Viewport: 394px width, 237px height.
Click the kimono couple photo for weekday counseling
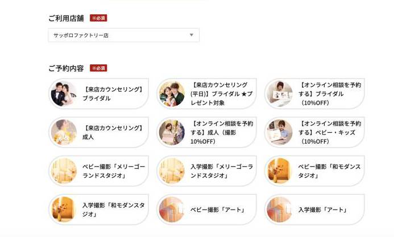[172, 93]
